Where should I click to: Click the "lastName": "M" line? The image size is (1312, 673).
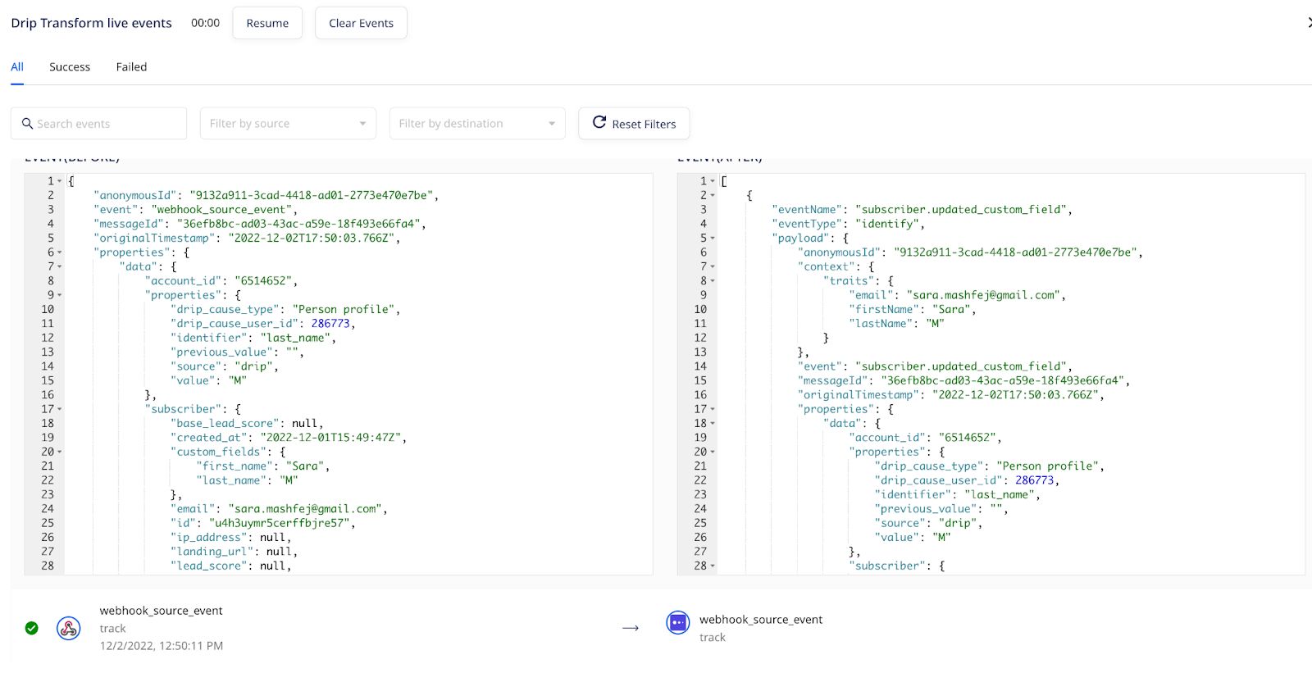point(896,324)
